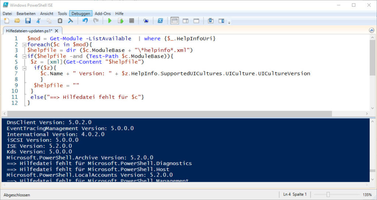Collapse the foreach block at line 2
377x200 pixels.
[x=24, y=44]
